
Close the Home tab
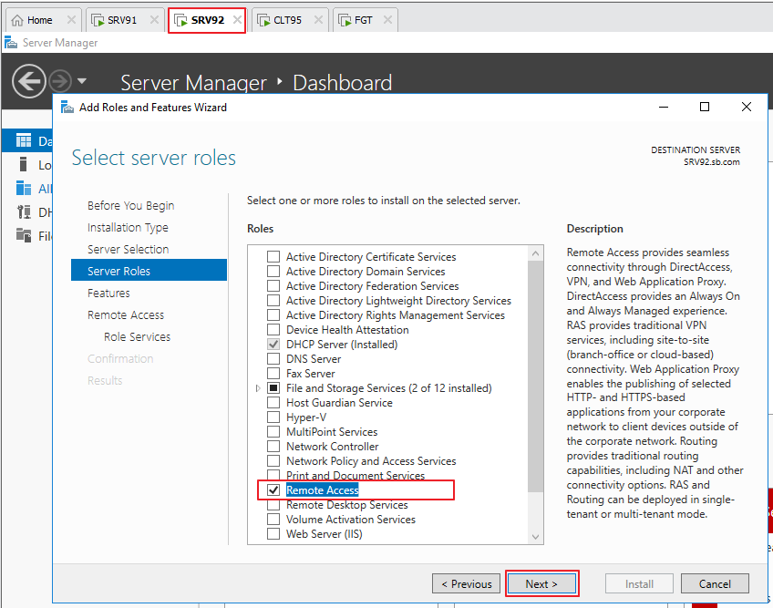71,20
